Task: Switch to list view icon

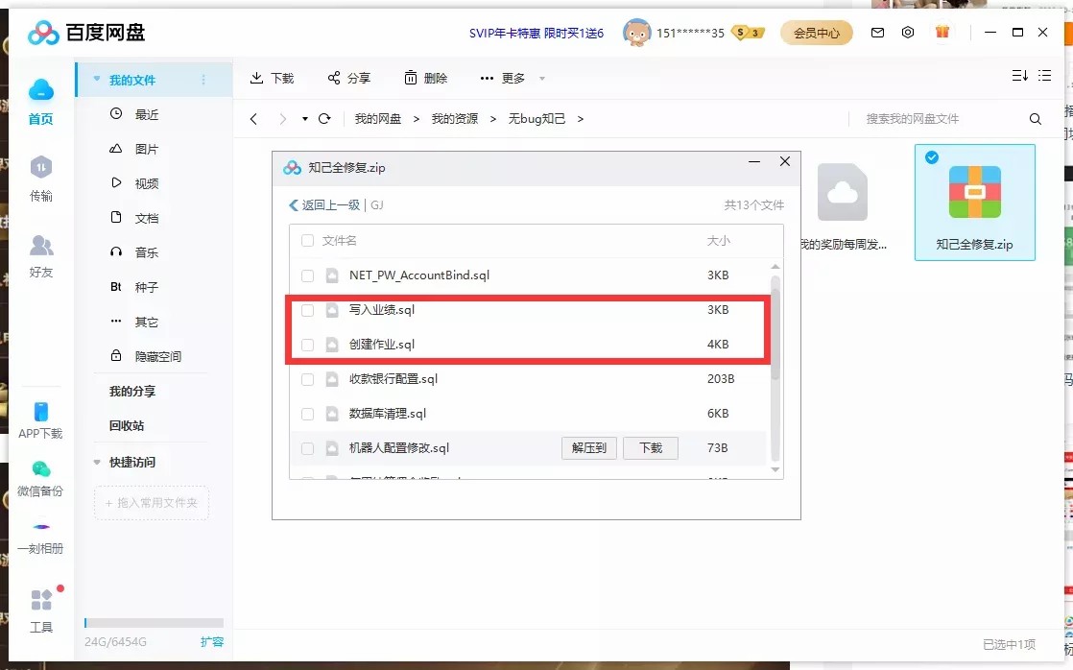Action: coord(1044,75)
